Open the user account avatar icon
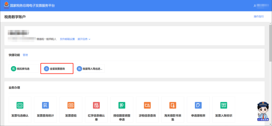 (x=255, y=6)
